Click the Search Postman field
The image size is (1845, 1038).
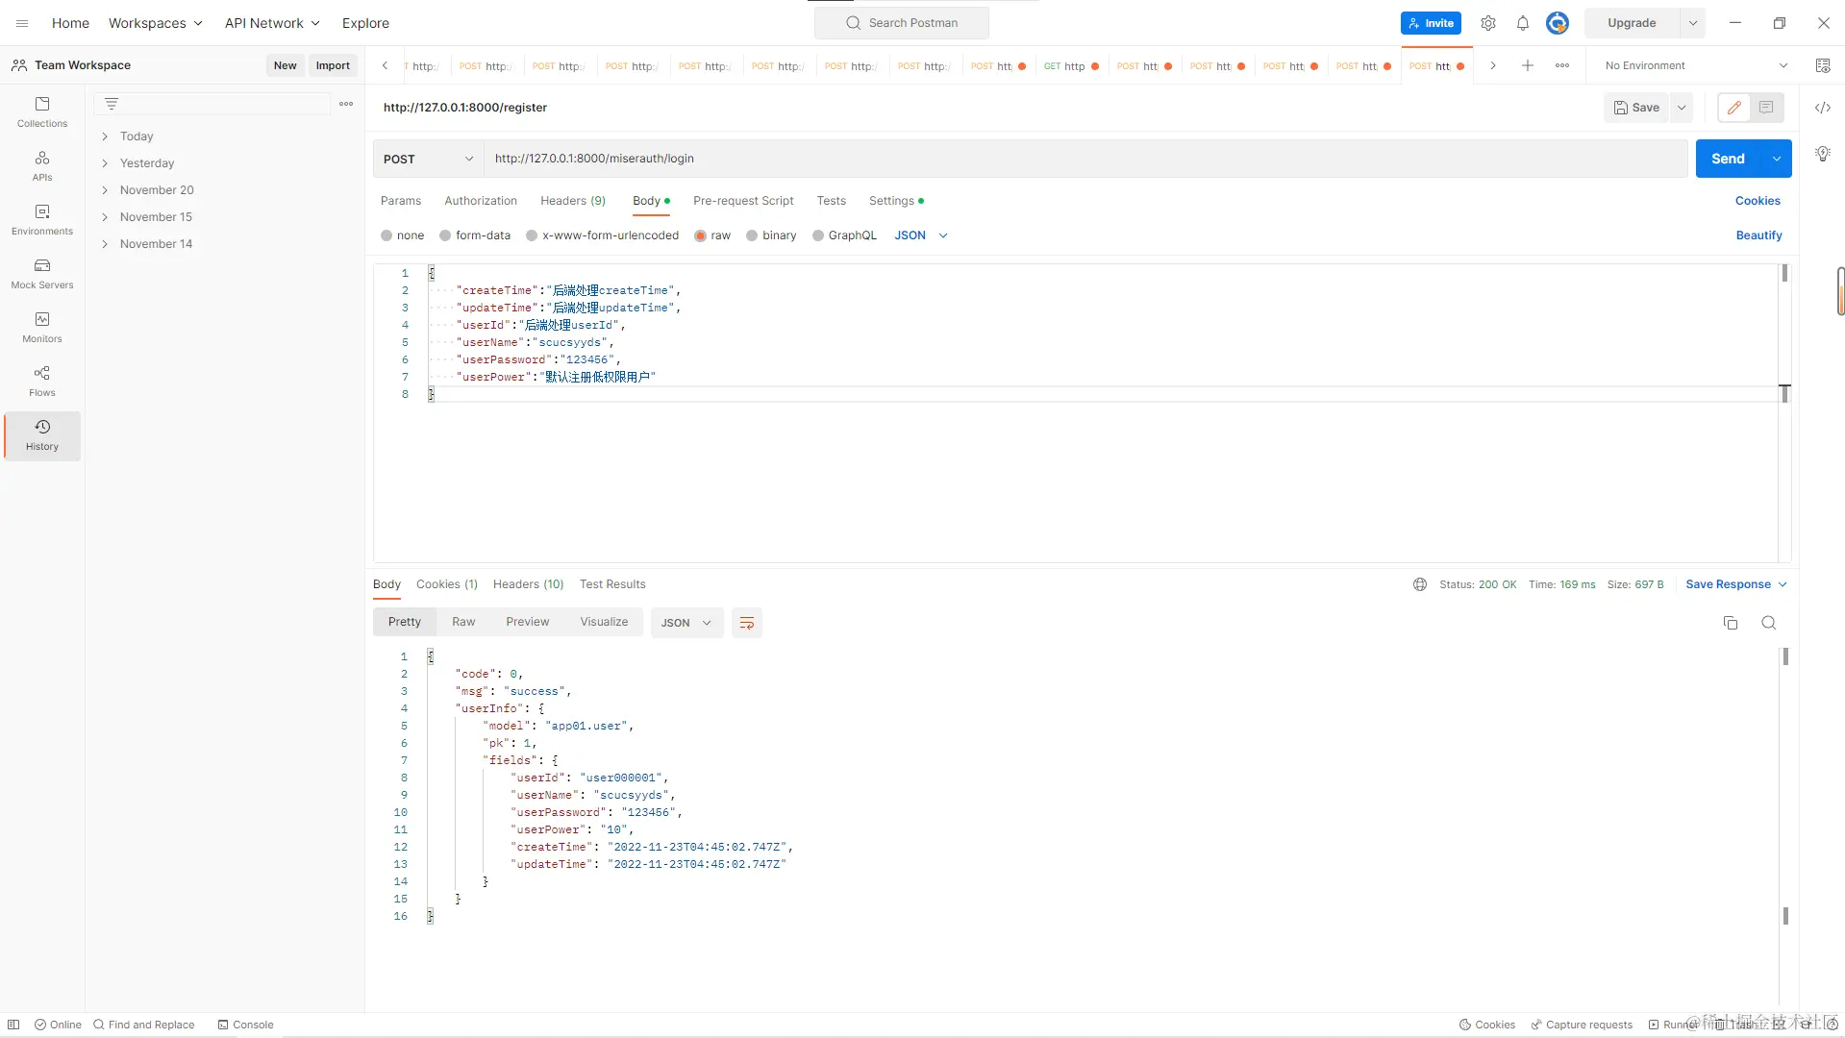[902, 23]
